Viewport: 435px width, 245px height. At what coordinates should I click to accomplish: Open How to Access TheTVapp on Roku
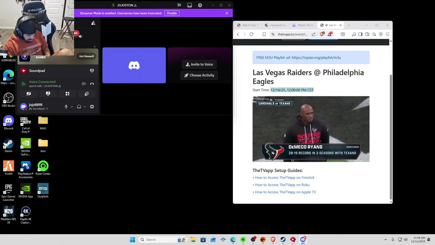click(x=282, y=185)
